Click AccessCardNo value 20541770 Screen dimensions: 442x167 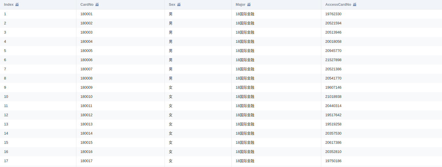pyautogui.click(x=333, y=78)
